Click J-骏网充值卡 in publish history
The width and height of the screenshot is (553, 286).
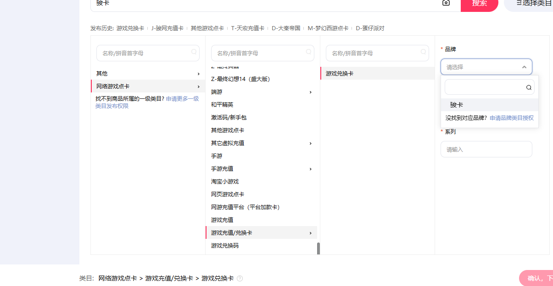point(167,28)
